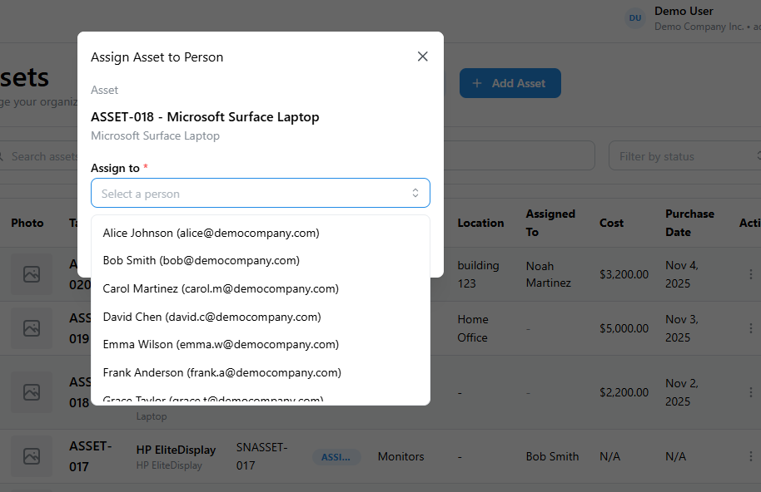761x492 pixels.
Task: Click the photo placeholder icon for ASSET-020
Action: (x=31, y=273)
